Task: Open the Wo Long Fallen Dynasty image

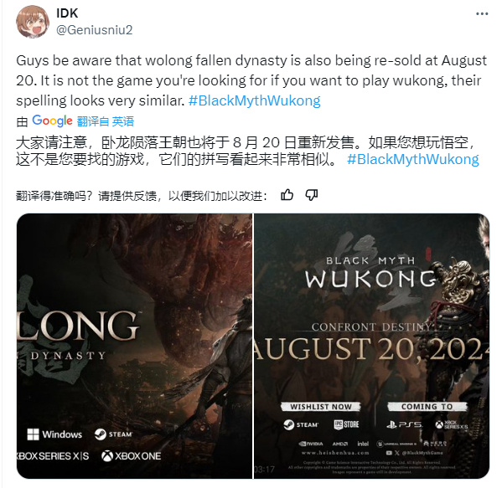Action: point(134,346)
